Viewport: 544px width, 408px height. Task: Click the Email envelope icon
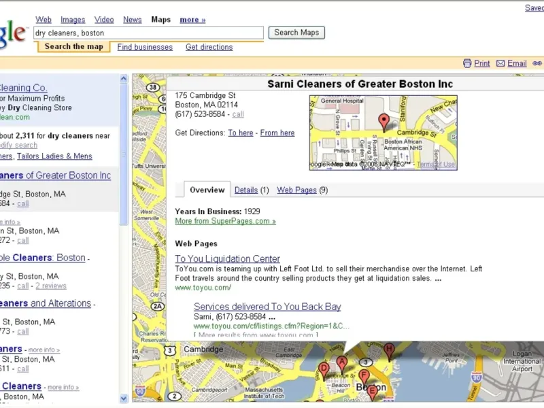(x=500, y=63)
